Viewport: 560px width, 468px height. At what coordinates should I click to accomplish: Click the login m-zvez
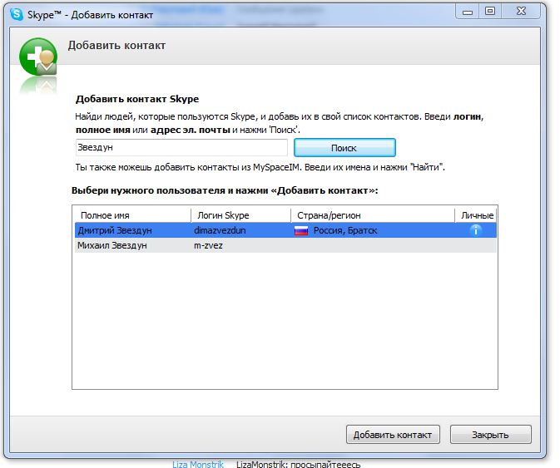[208, 245]
